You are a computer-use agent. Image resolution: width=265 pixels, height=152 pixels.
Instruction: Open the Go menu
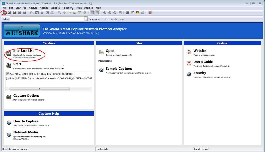point(25,8)
